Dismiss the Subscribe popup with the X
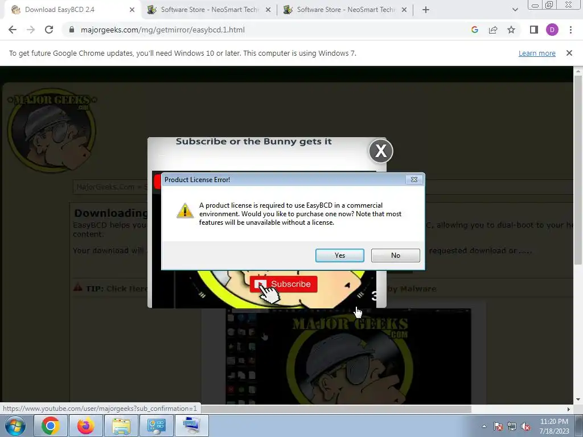Screen dimensions: 583x437 click(381, 151)
